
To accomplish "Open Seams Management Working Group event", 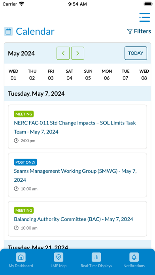I will coord(77,175).
